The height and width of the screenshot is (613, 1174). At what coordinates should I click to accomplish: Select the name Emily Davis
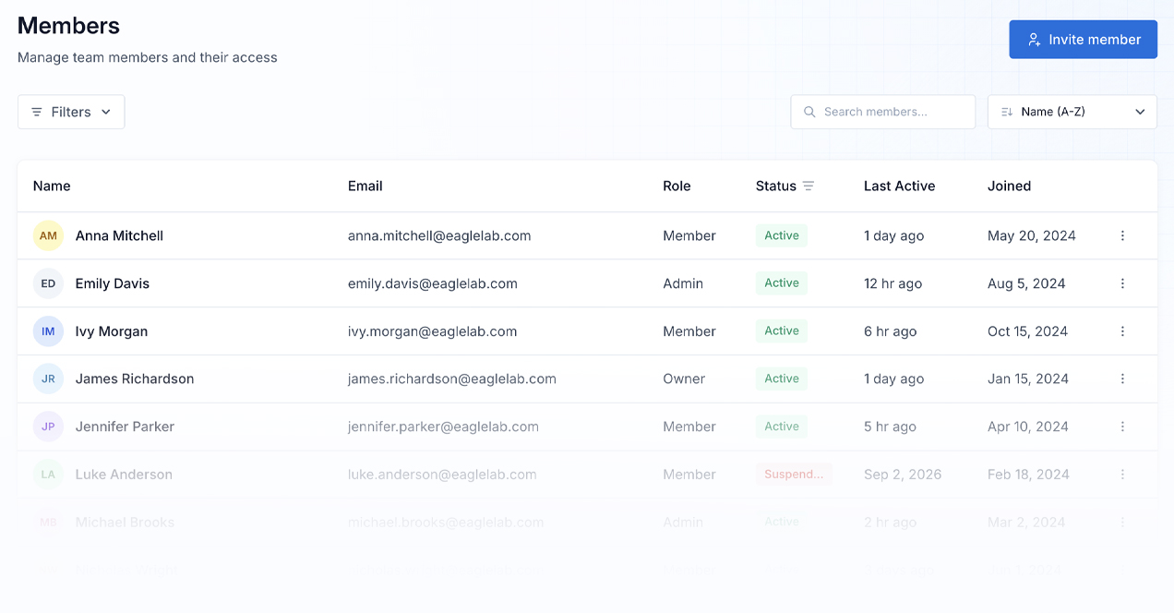click(113, 283)
